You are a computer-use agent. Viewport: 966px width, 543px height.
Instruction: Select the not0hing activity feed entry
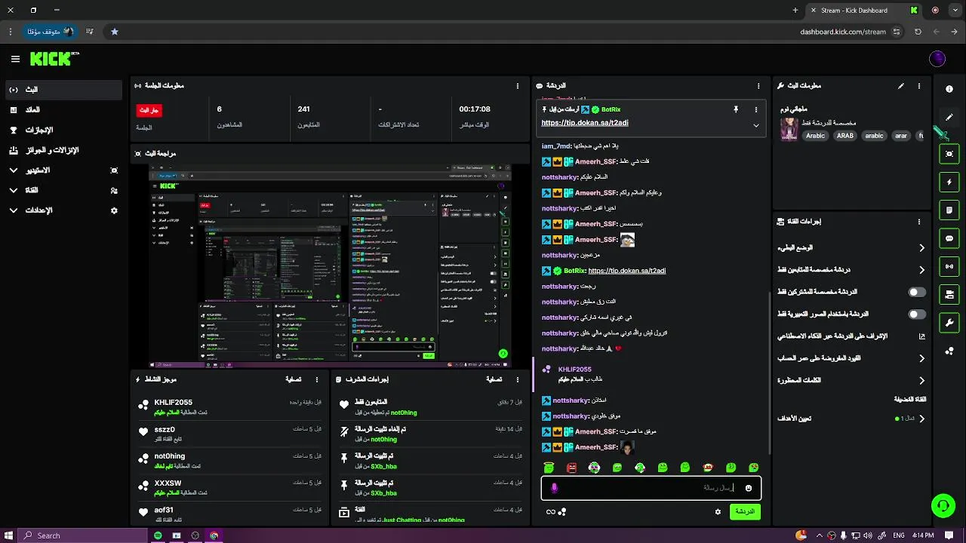point(229,461)
